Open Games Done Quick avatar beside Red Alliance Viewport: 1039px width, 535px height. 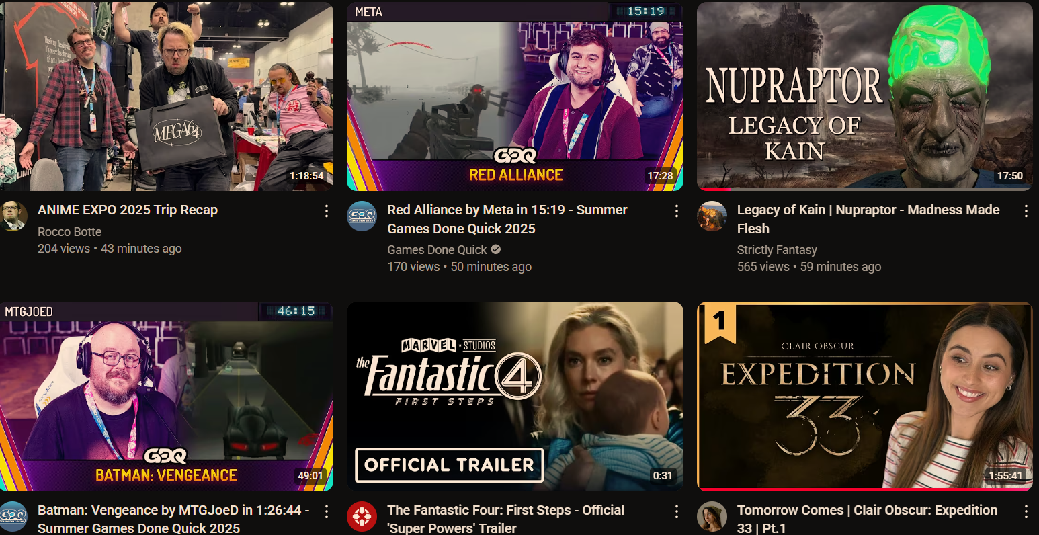point(362,216)
